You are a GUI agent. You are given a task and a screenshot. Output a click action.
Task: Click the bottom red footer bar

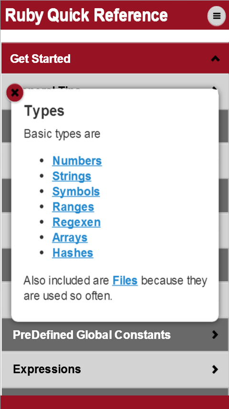pos(114,402)
